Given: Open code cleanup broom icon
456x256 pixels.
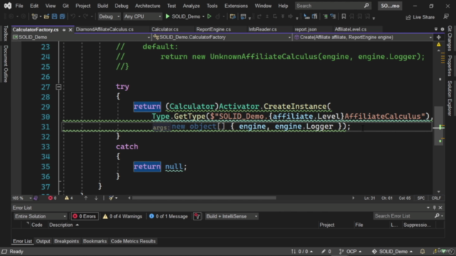Looking at the screenshot, I should [111, 198].
